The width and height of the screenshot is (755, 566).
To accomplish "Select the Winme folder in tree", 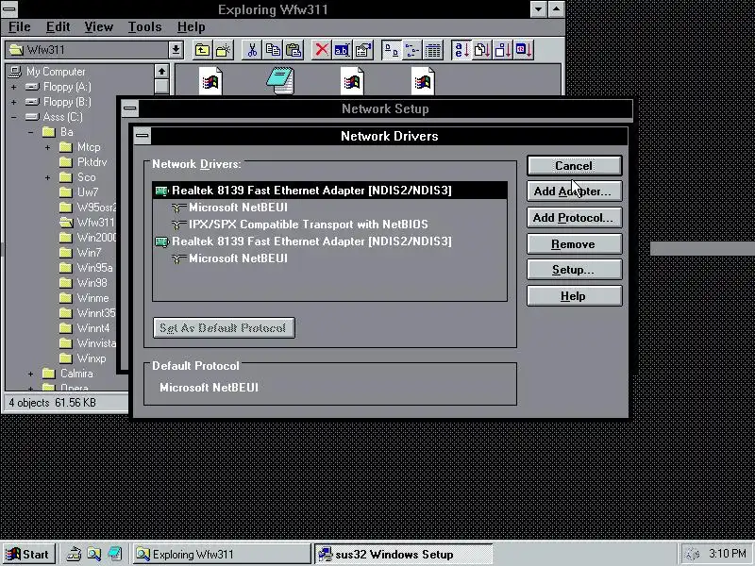I will tap(92, 298).
